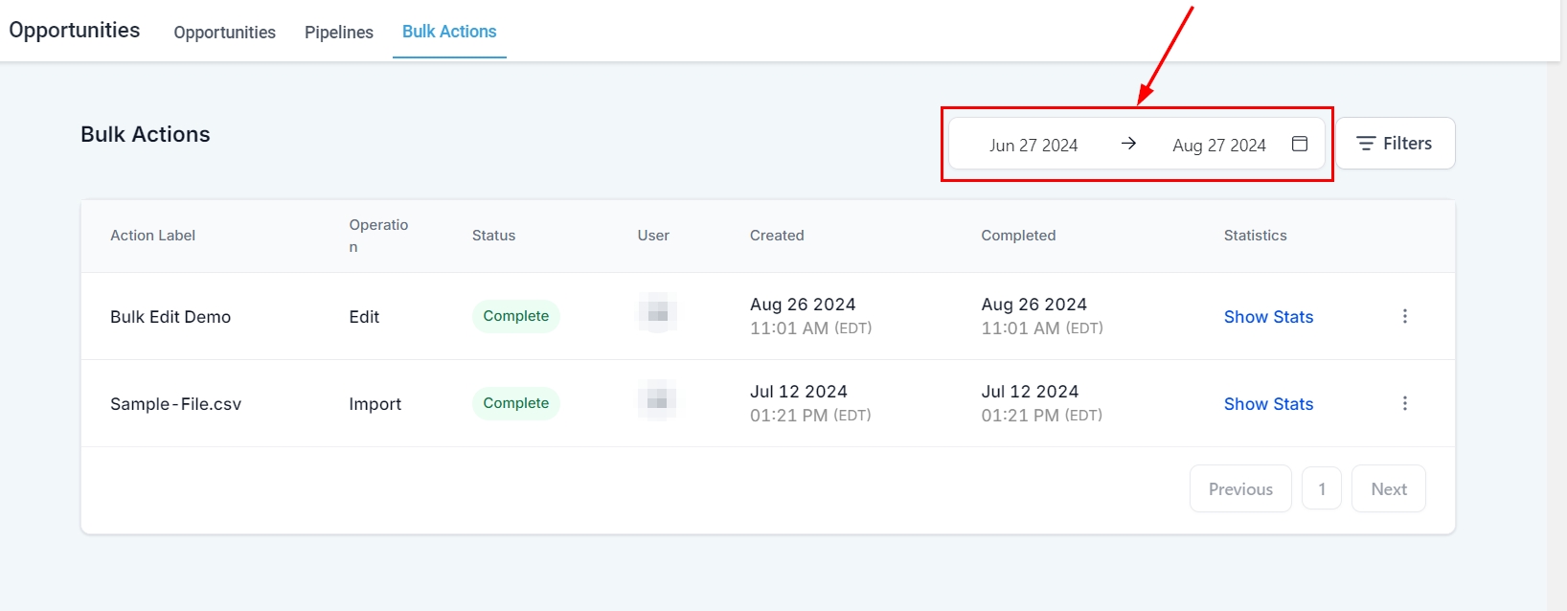1567x611 pixels.
Task: Show Stats for Bulk Edit Demo
Action: coord(1268,317)
